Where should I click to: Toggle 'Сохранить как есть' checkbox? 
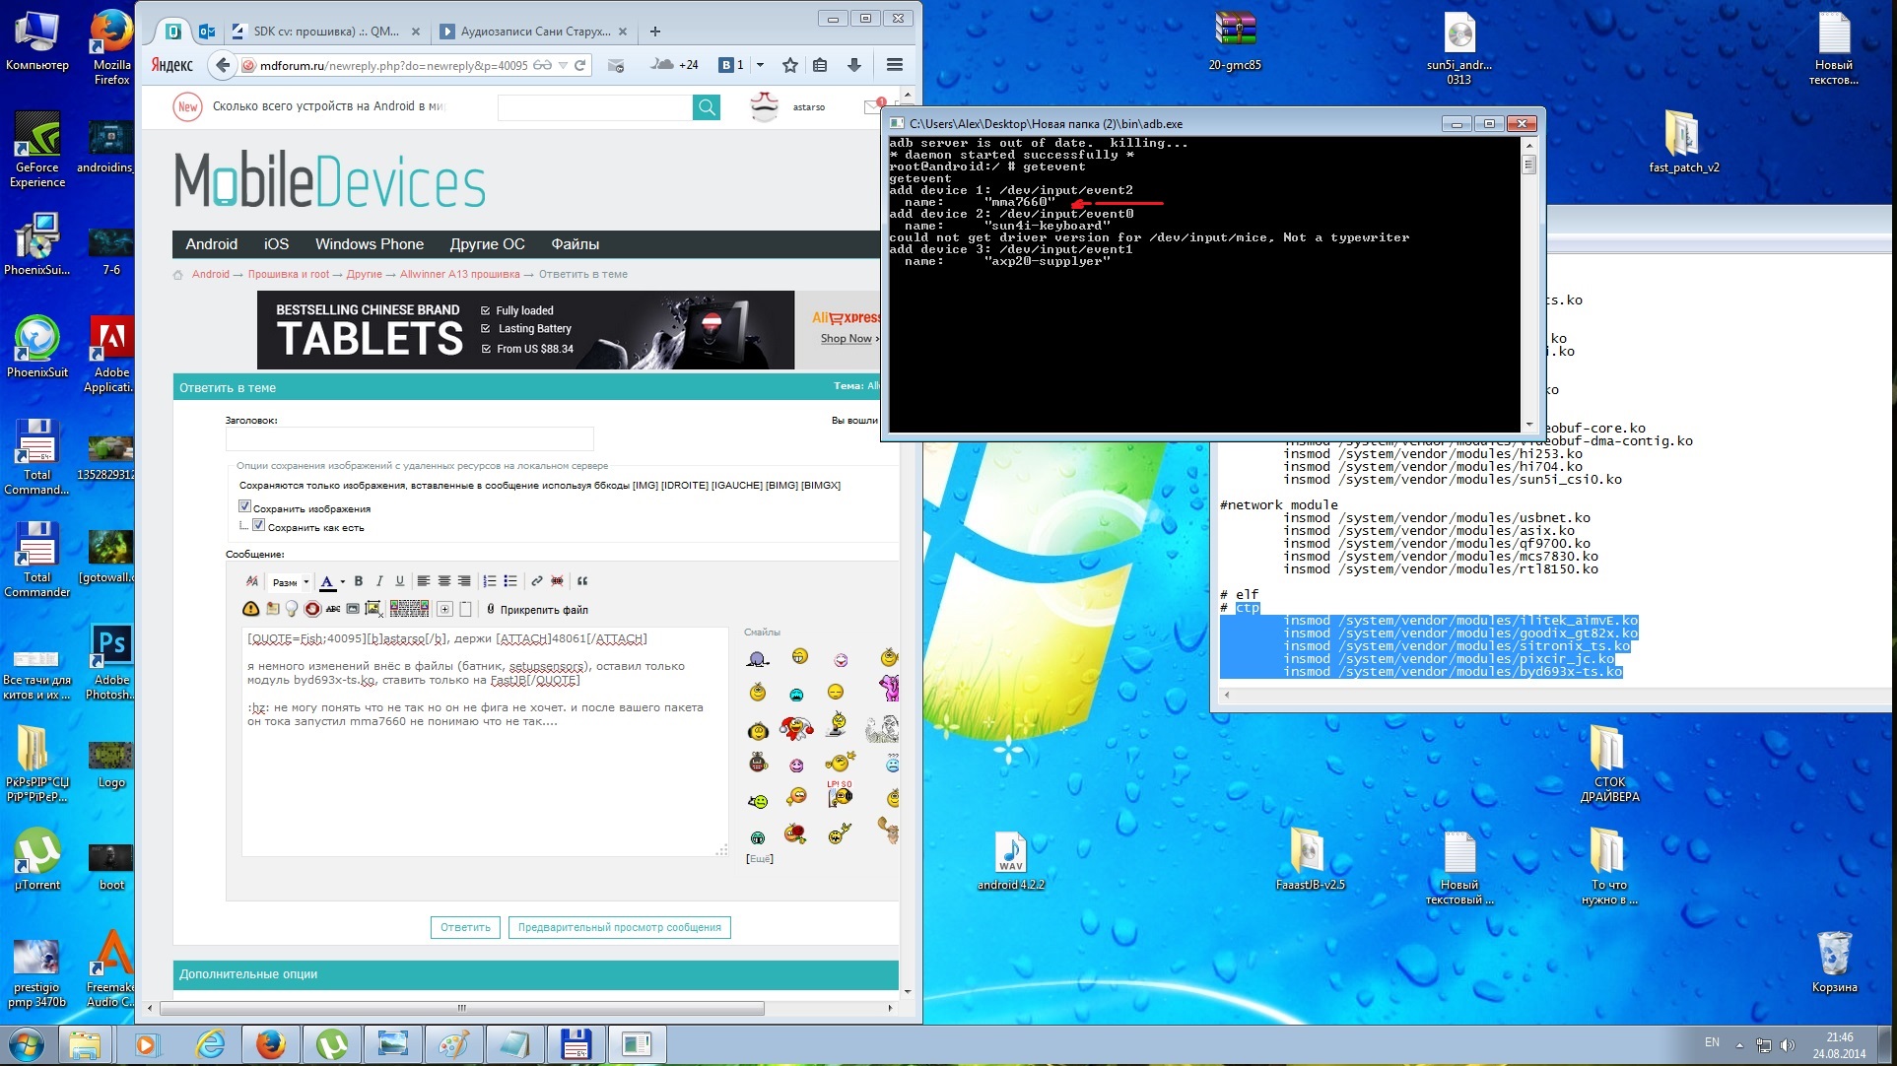point(259,525)
